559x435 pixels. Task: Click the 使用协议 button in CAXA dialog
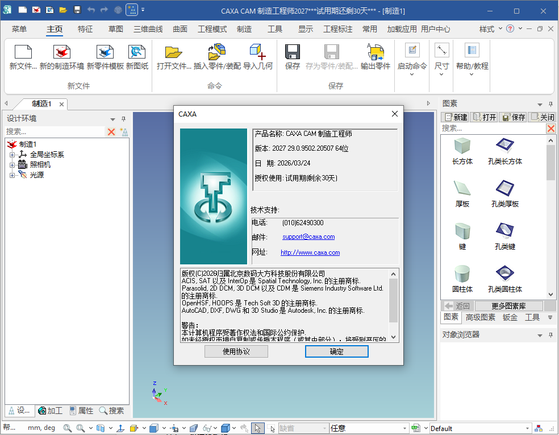pos(236,351)
